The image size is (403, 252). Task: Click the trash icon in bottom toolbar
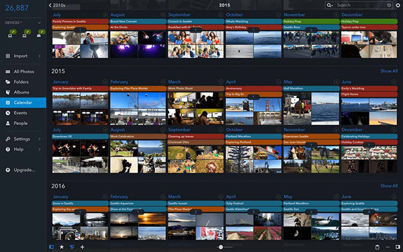(x=377, y=247)
